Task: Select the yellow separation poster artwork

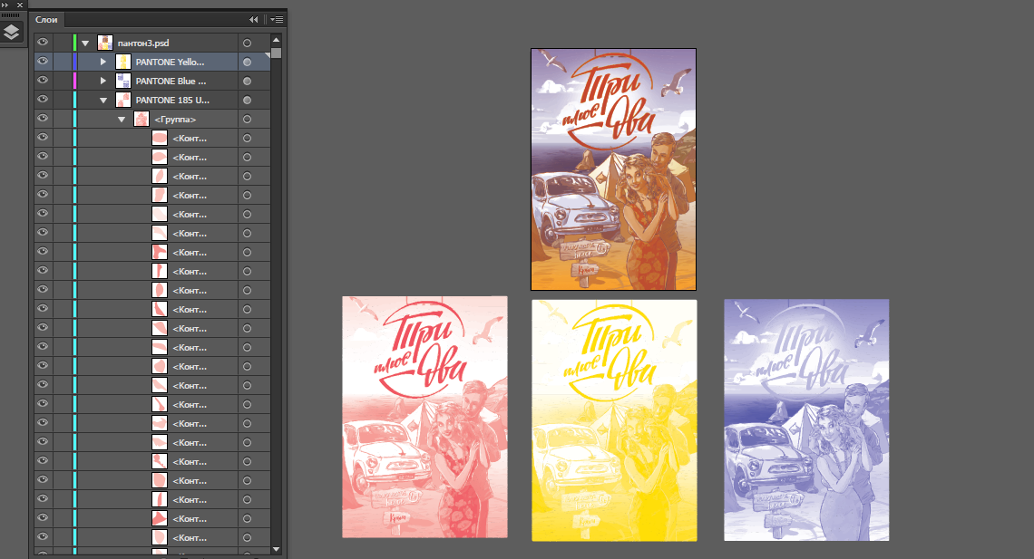Action: [614, 420]
